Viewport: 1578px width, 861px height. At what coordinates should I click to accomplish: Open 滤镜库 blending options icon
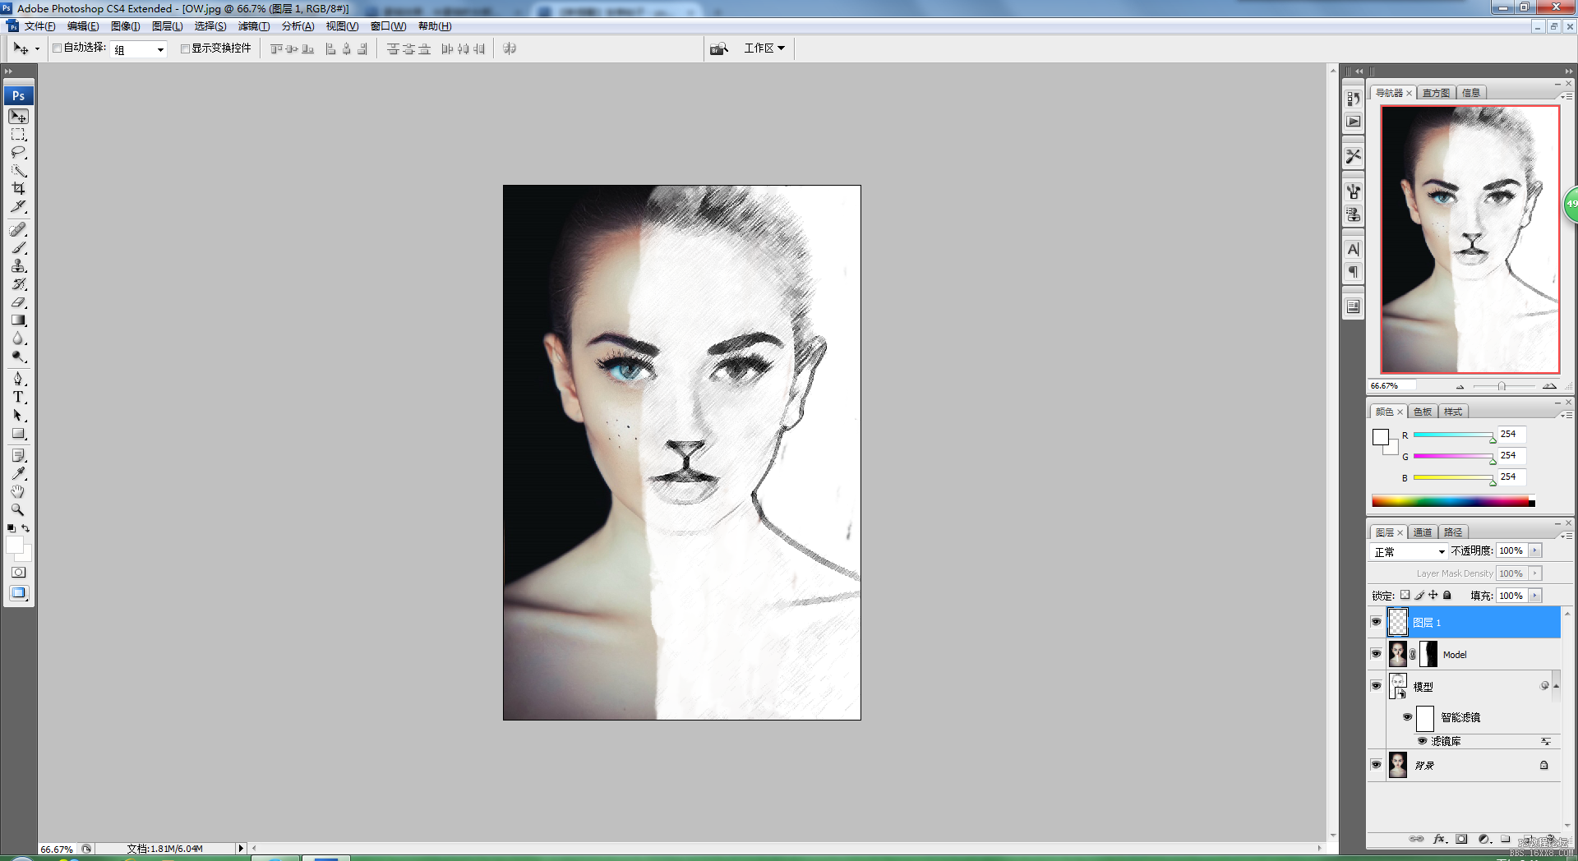tap(1545, 741)
